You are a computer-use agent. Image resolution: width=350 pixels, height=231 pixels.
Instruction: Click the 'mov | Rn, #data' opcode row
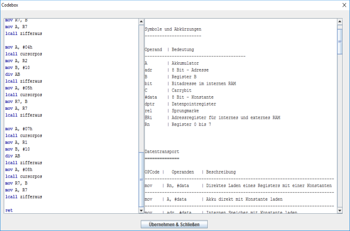(235, 186)
